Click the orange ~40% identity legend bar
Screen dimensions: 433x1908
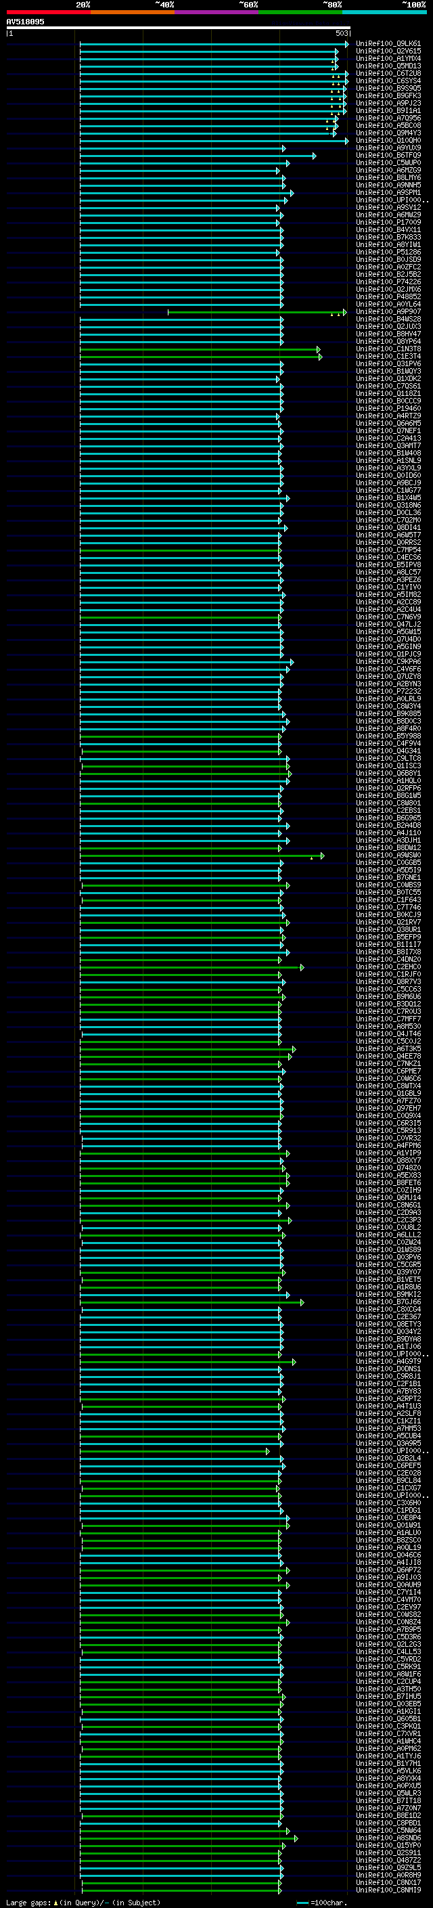[x=133, y=12]
